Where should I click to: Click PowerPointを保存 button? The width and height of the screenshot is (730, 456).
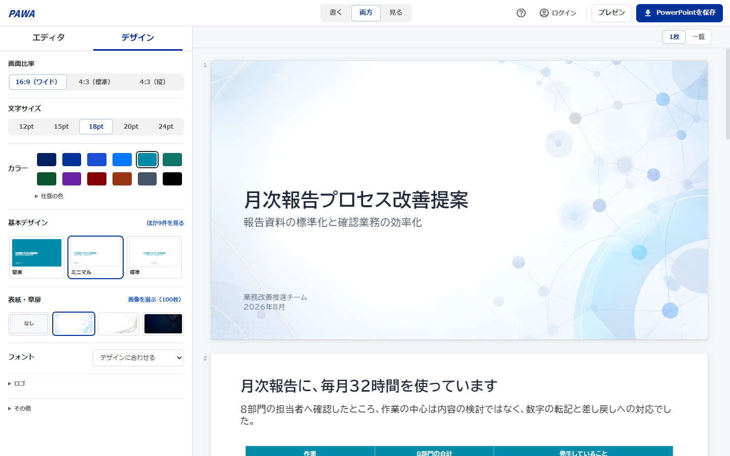point(679,13)
